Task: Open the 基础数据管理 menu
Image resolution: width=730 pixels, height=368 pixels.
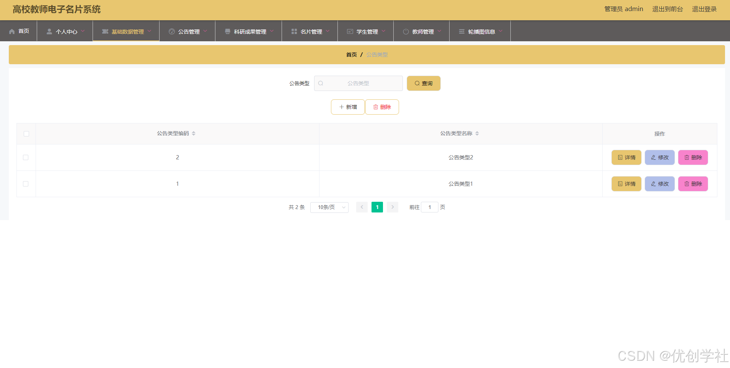Action: [126, 31]
